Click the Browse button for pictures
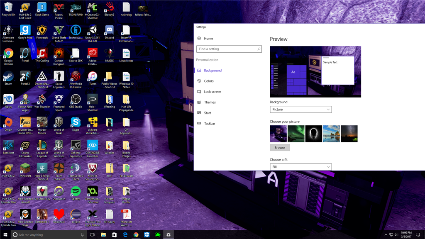The width and height of the screenshot is (425, 239). click(280, 148)
